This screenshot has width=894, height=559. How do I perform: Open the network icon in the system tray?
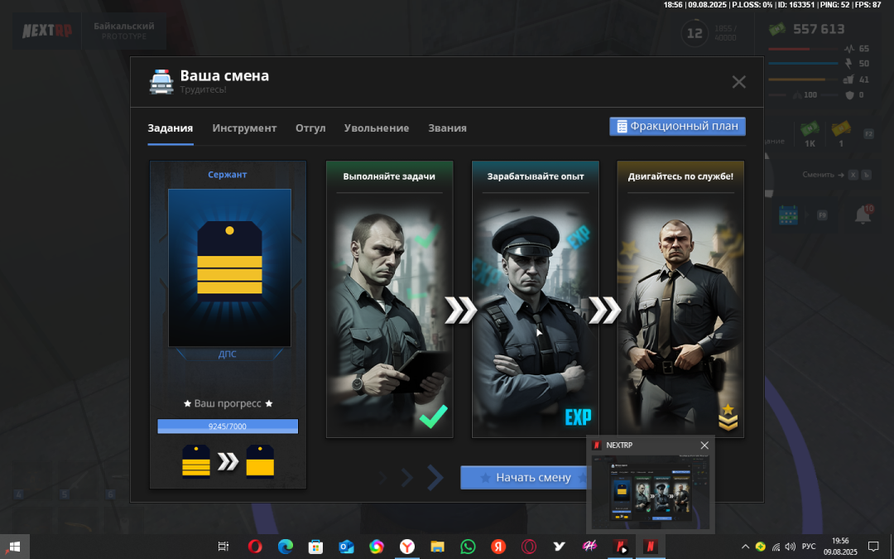click(776, 547)
